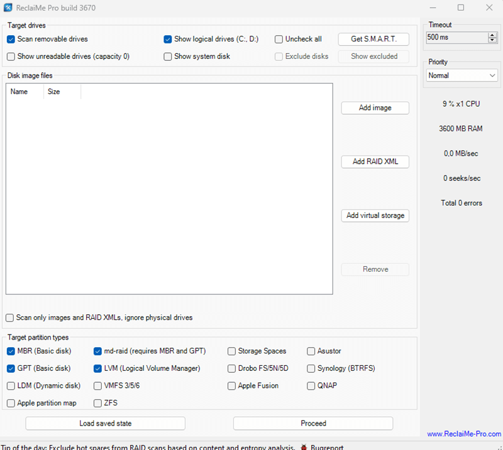Viewport: 503px width, 450px height.
Task: Minimize the ReclaiMe Pro window
Action: click(433, 8)
